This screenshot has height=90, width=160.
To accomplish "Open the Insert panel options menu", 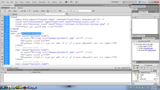I will [x=158, y=9].
